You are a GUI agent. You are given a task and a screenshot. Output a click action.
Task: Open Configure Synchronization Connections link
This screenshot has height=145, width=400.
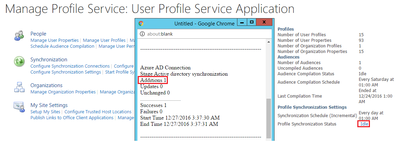[70, 66]
